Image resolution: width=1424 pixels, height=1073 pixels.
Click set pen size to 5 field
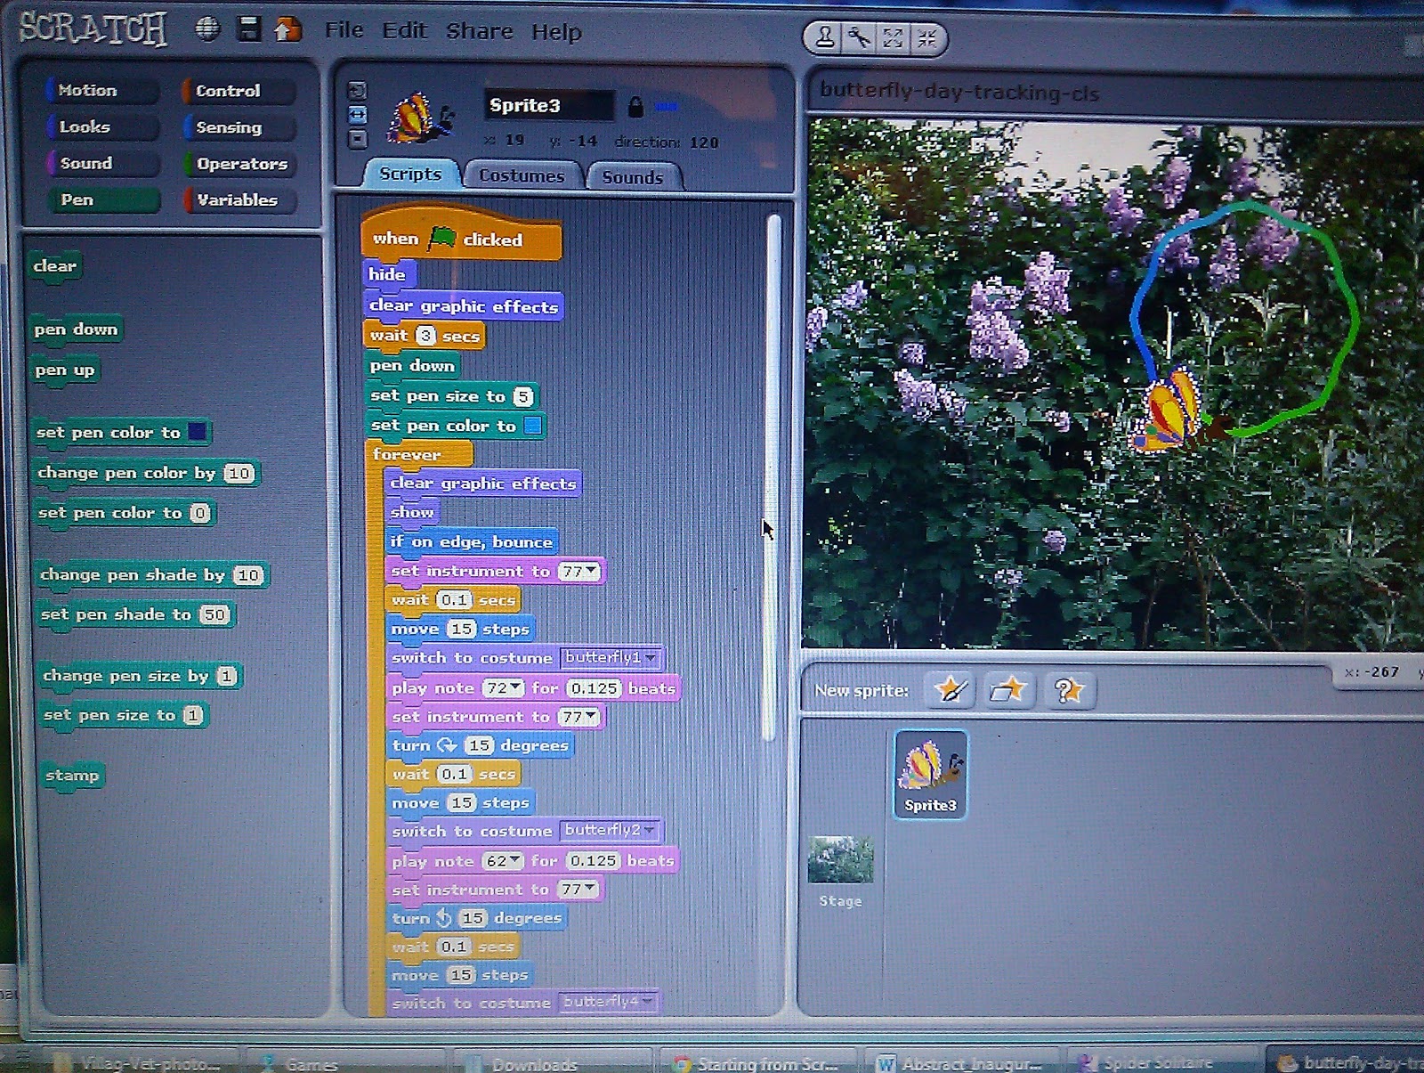click(x=523, y=396)
